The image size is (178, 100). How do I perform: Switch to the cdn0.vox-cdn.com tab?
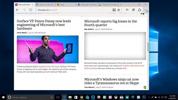45,5
